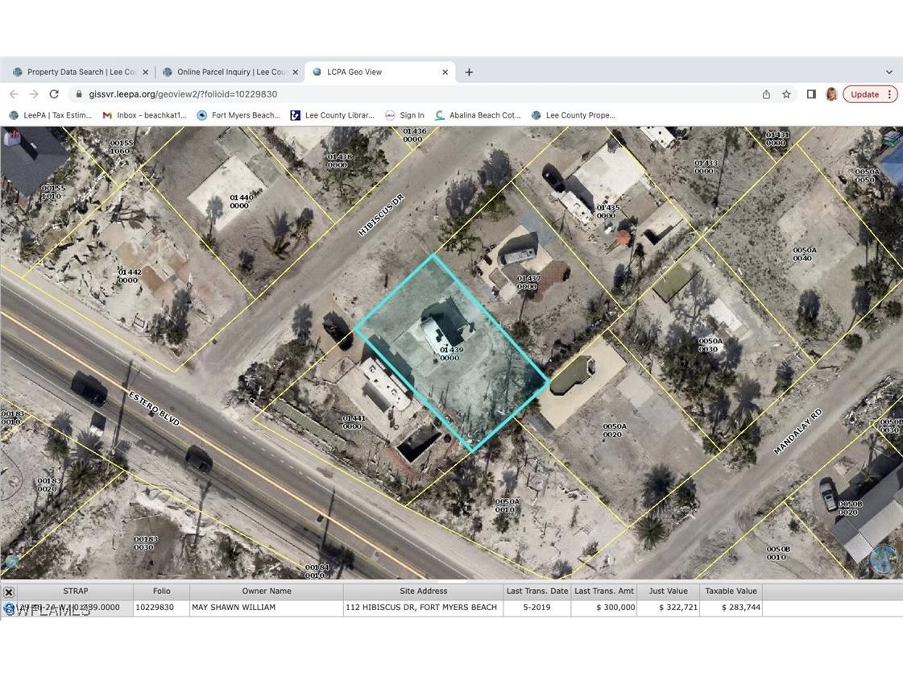Click the Taxable Value column header
The height and width of the screenshot is (677, 903).
(731, 591)
